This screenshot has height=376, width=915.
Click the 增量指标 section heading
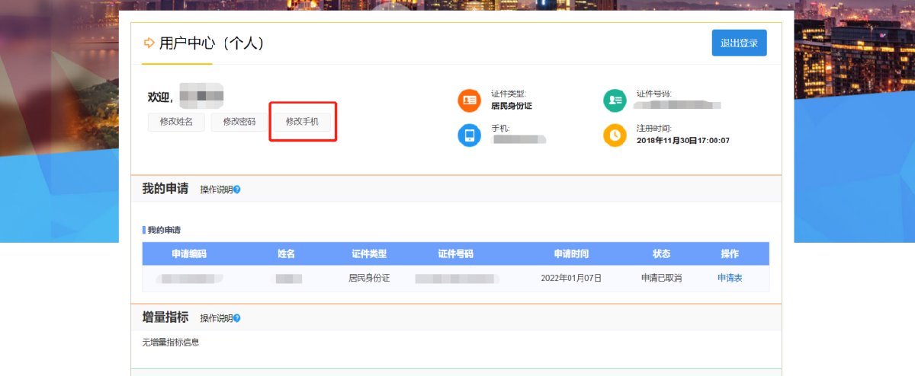point(165,317)
